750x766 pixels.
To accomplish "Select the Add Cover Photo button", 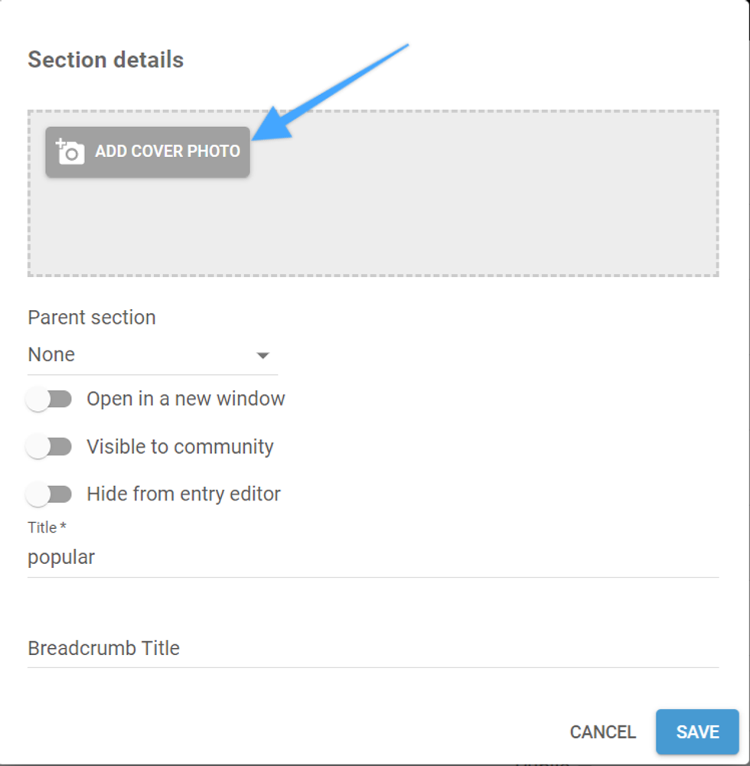I will click(147, 152).
